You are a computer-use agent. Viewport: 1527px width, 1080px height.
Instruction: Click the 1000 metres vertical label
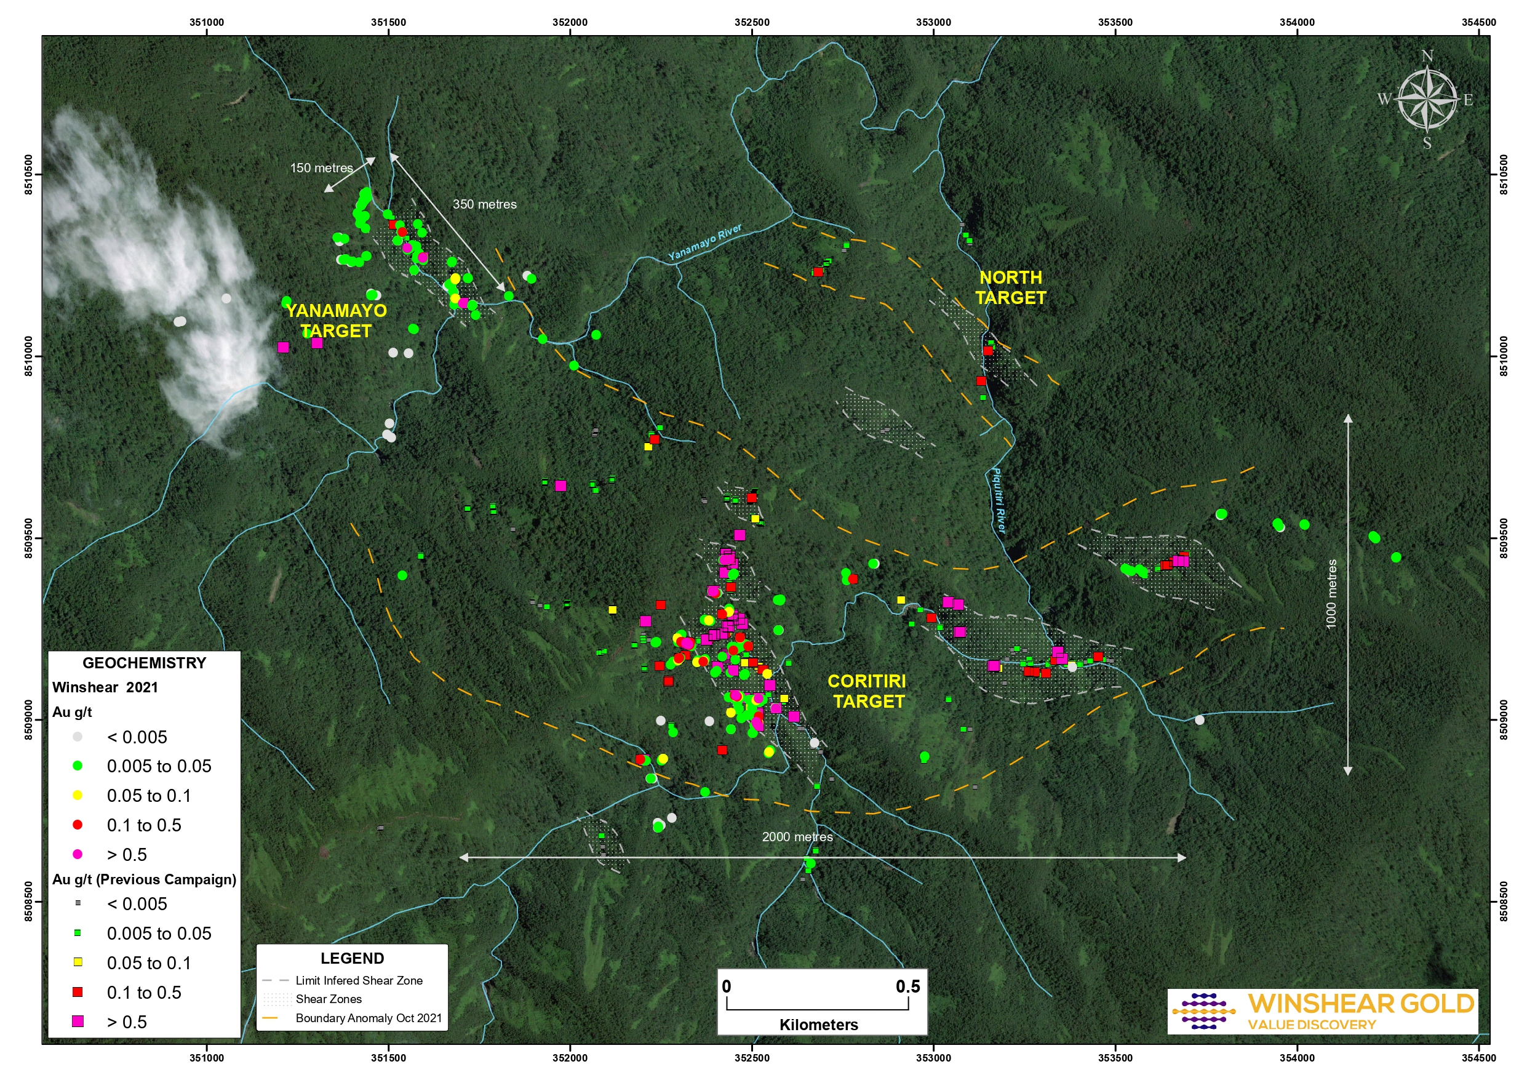(x=1331, y=594)
